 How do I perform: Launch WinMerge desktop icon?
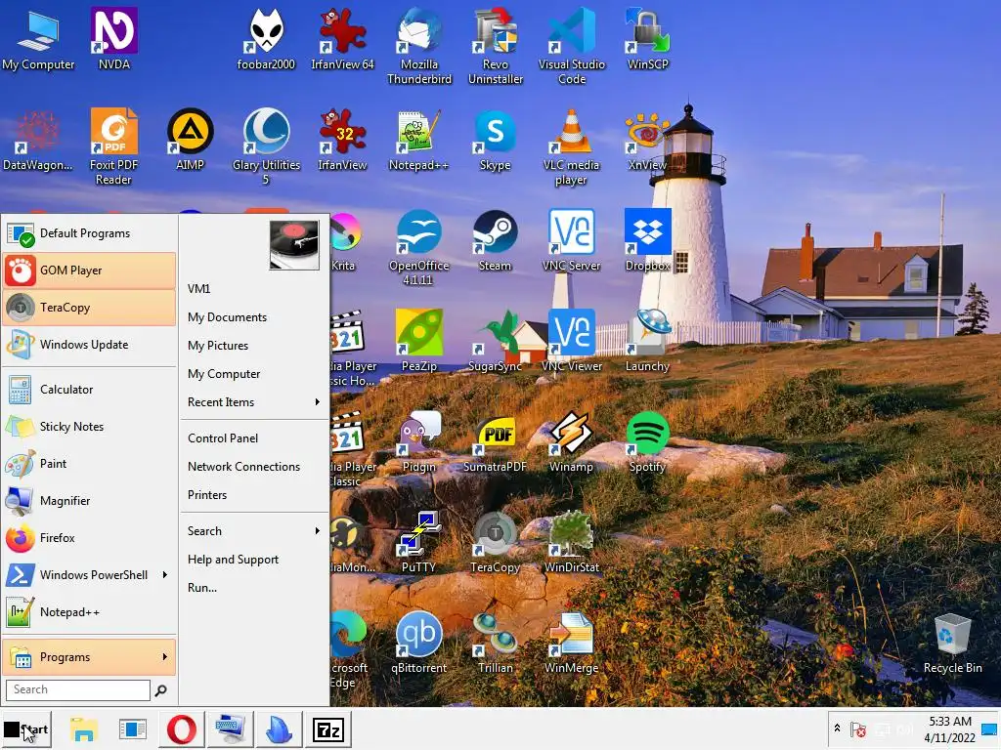point(571,643)
